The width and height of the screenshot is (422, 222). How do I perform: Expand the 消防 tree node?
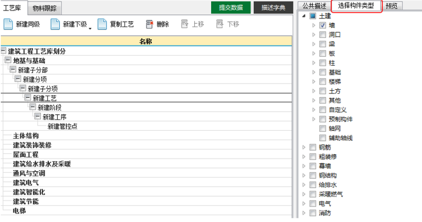pos(304,213)
